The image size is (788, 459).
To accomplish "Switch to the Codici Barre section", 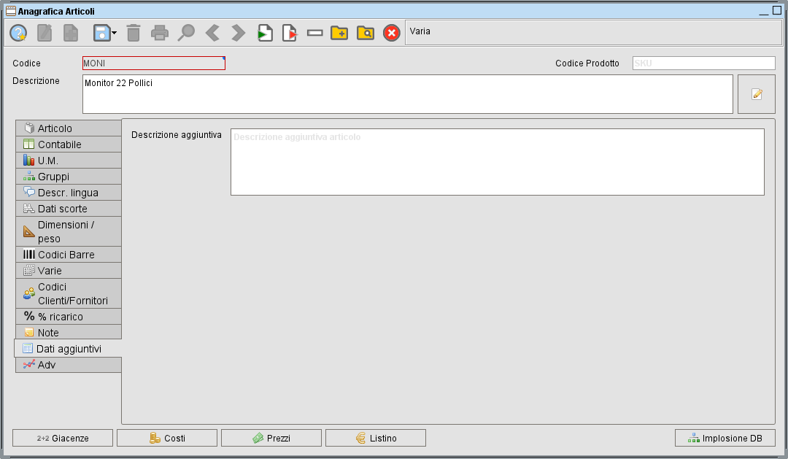I will pyautogui.click(x=68, y=255).
